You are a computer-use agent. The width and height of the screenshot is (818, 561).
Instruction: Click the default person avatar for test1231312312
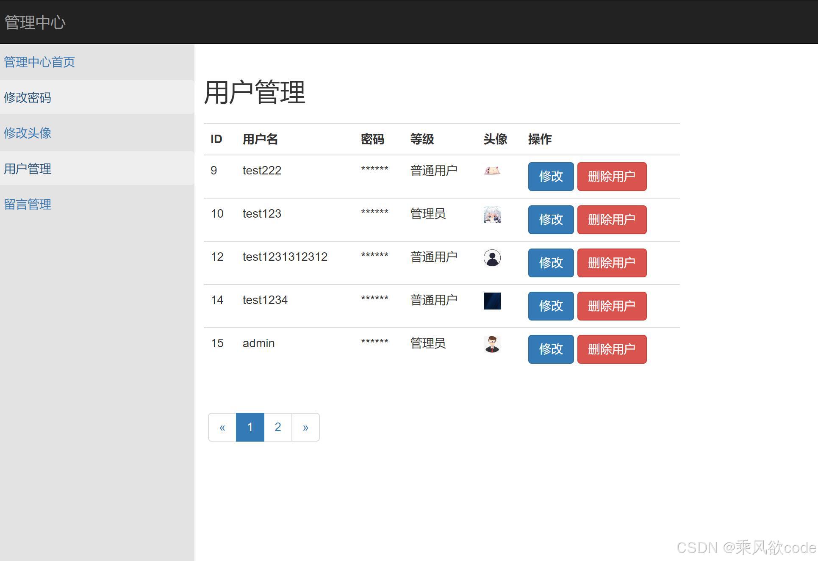point(492,257)
